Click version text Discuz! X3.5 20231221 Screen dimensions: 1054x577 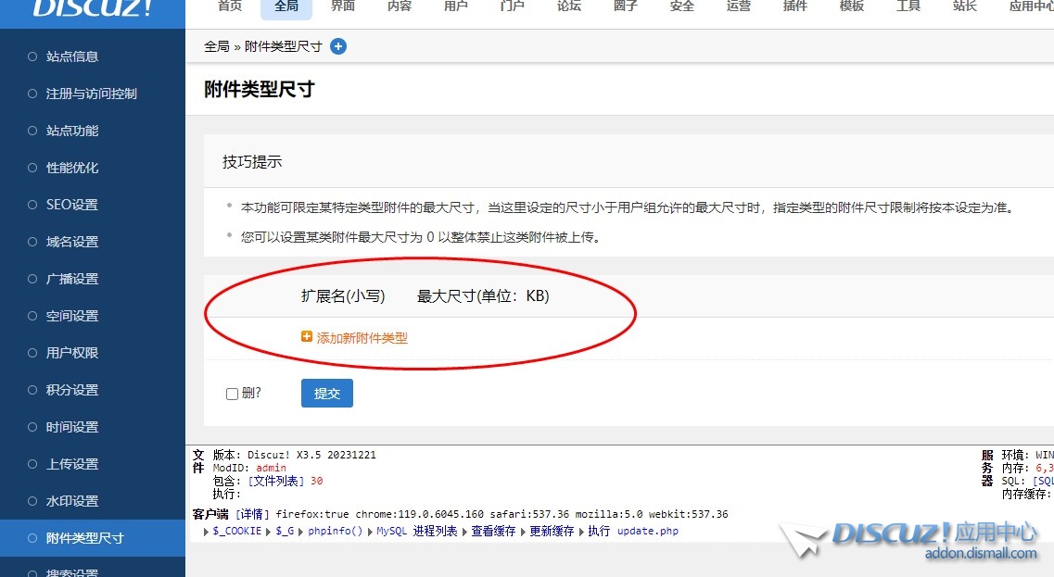tap(311, 455)
